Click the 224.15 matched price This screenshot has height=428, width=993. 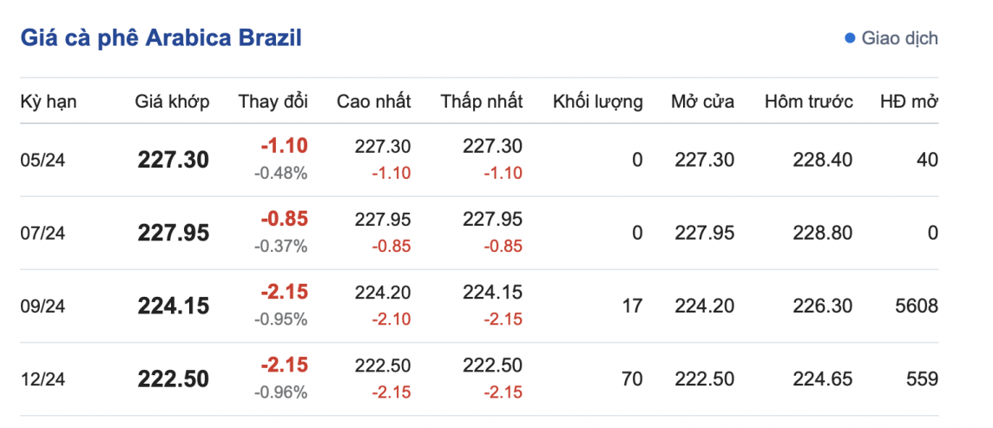coord(173,306)
